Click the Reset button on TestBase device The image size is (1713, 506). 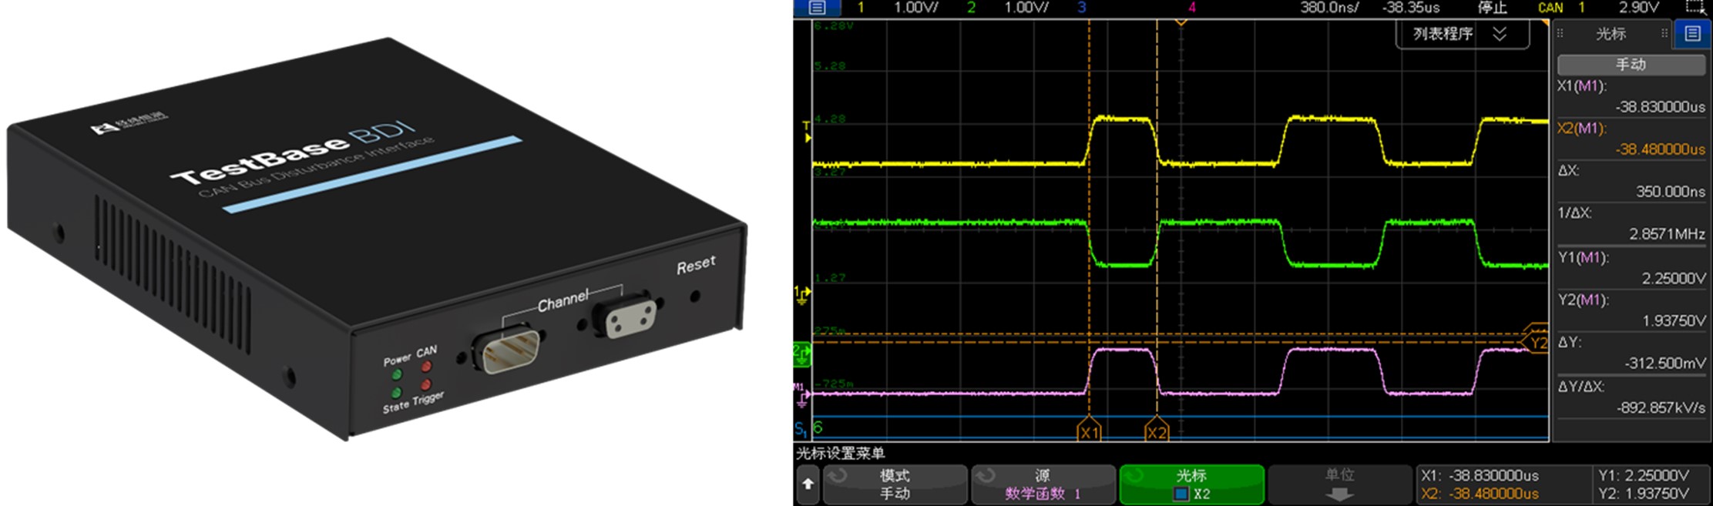[696, 297]
